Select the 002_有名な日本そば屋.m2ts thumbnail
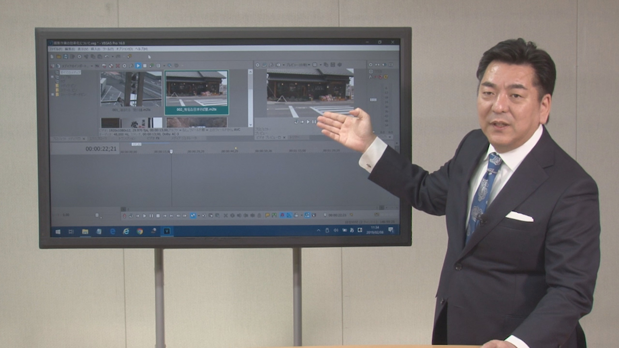 coord(196,92)
